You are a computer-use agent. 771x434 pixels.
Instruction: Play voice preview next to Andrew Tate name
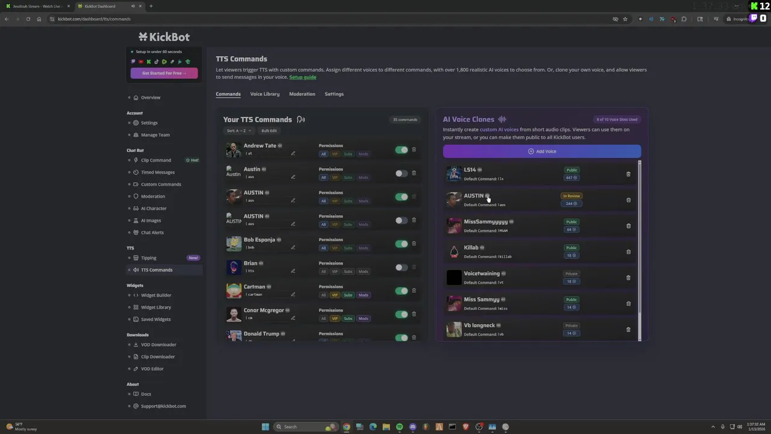[x=279, y=146]
